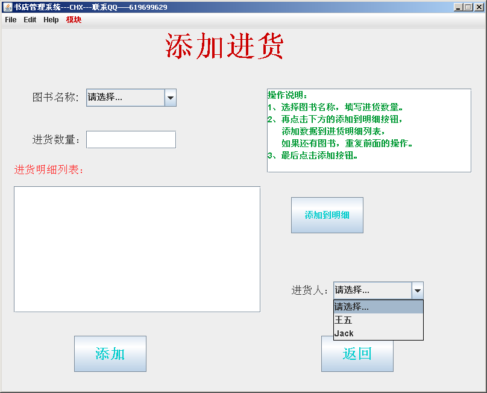487x393 pixels.
Task: Click the 返回 button
Action: click(357, 356)
